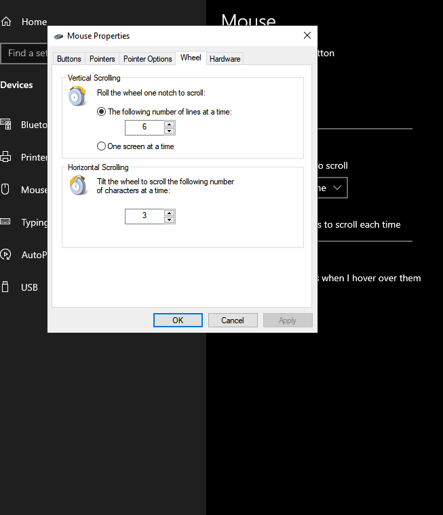Click the Apply button
Screen dimensions: 443x515
288,321
